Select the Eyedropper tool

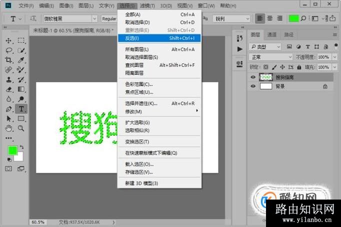pyautogui.click(x=21, y=60)
